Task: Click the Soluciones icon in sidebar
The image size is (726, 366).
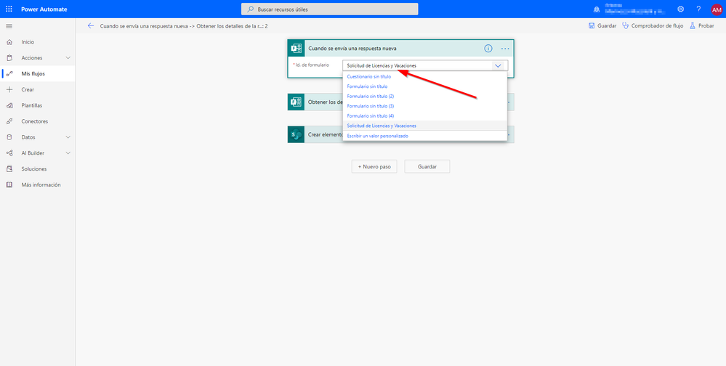Action: coord(9,169)
